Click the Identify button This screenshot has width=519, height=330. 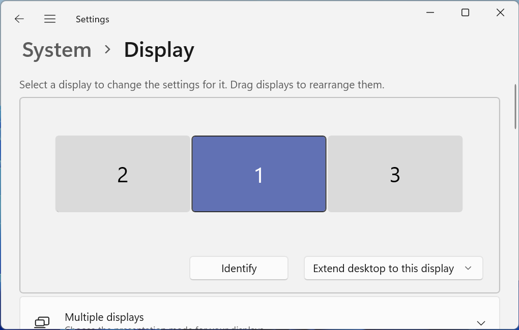tap(239, 268)
